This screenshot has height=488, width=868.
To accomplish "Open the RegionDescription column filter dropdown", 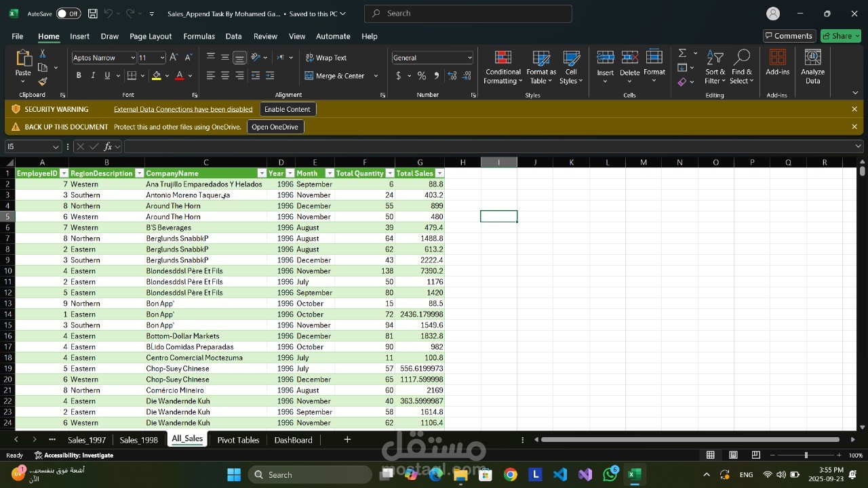I will [139, 174].
